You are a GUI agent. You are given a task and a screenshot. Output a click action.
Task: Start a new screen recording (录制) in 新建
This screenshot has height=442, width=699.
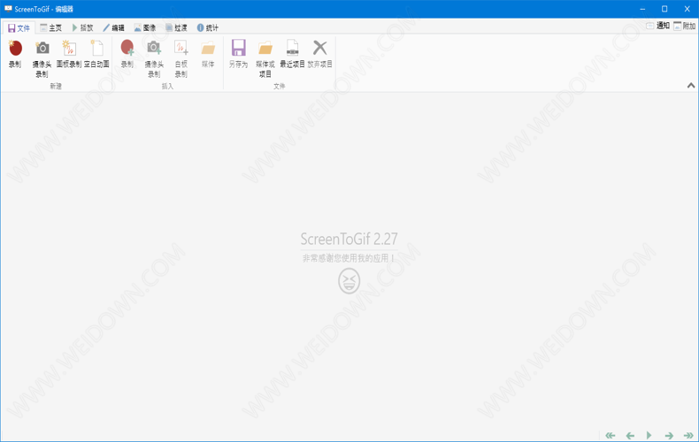15,54
